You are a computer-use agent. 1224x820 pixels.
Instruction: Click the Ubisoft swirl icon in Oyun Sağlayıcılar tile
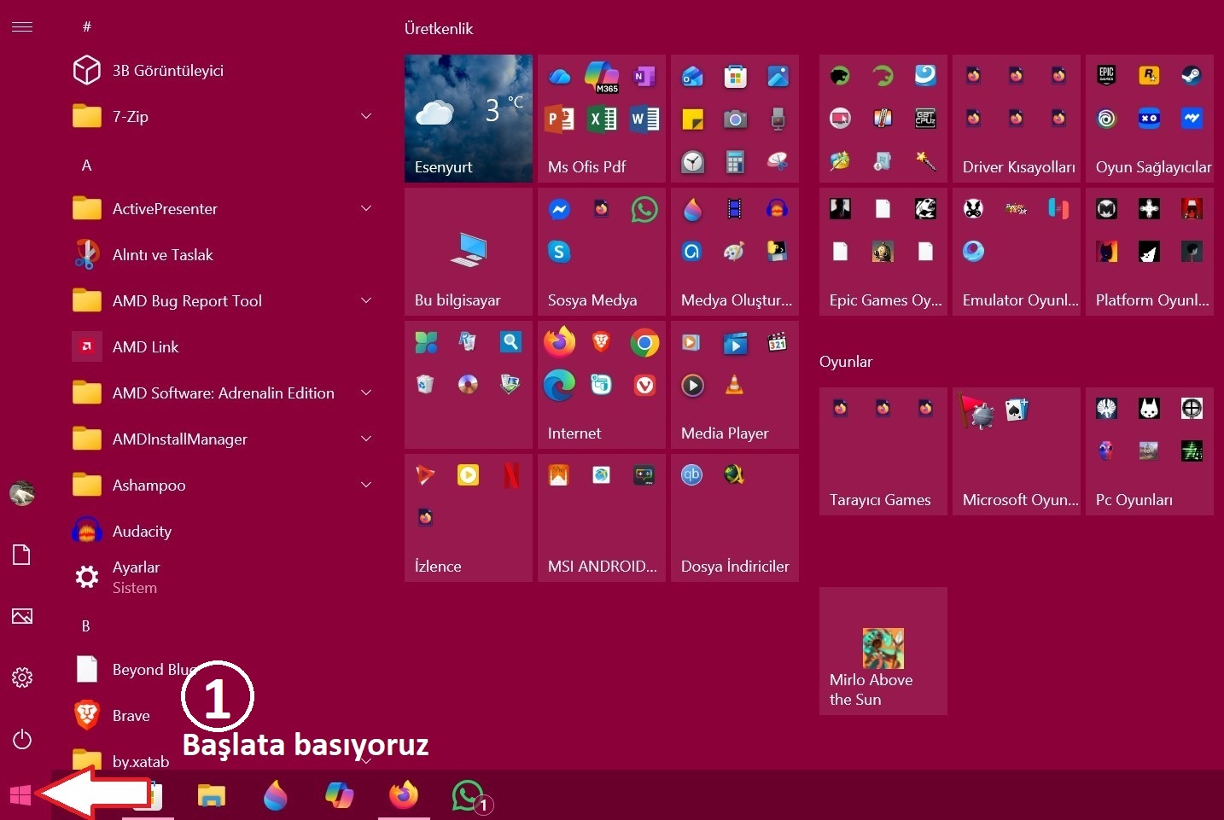click(1107, 119)
